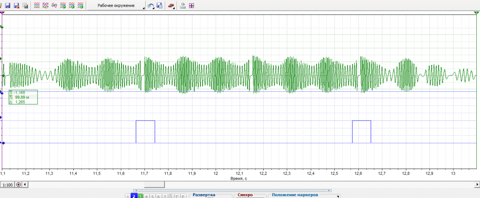Open the Развертка panel

tap(204, 195)
